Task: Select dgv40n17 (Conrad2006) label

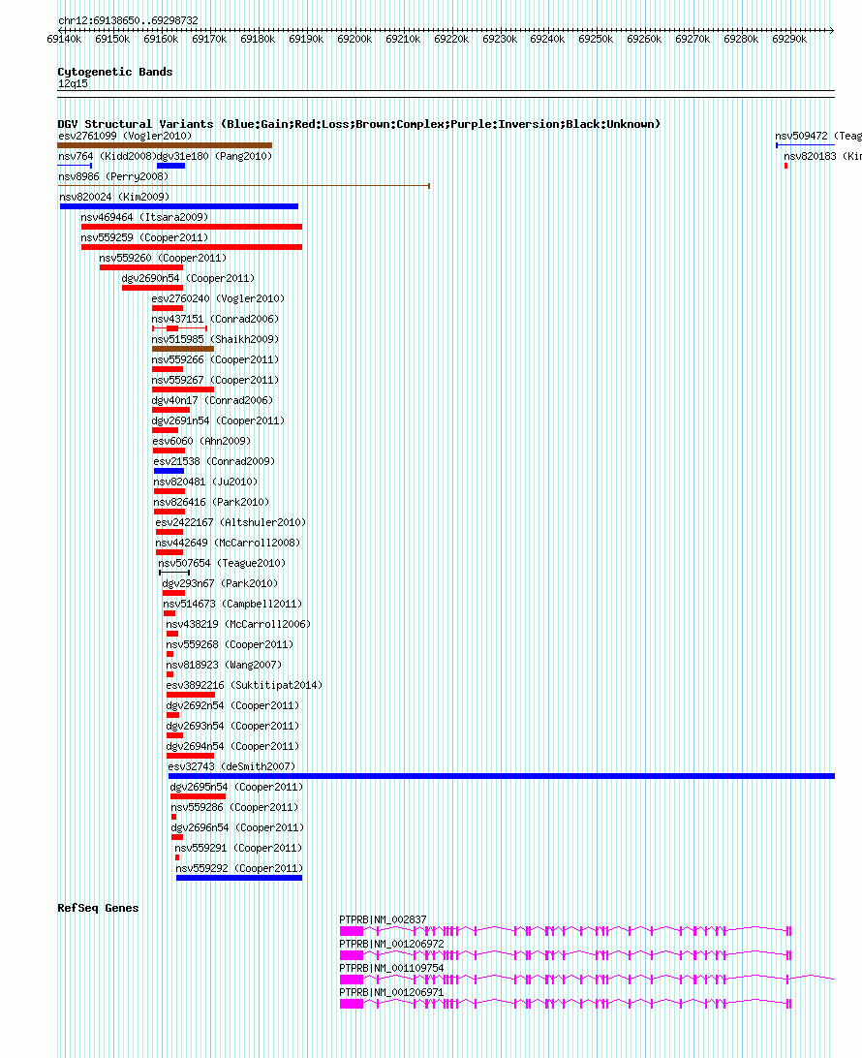Action: pos(212,399)
